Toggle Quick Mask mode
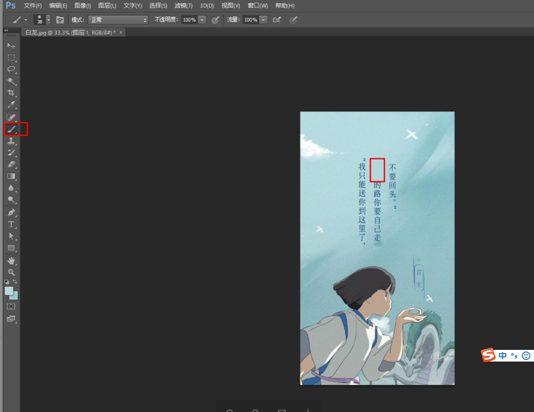The height and width of the screenshot is (412, 534). (x=11, y=307)
